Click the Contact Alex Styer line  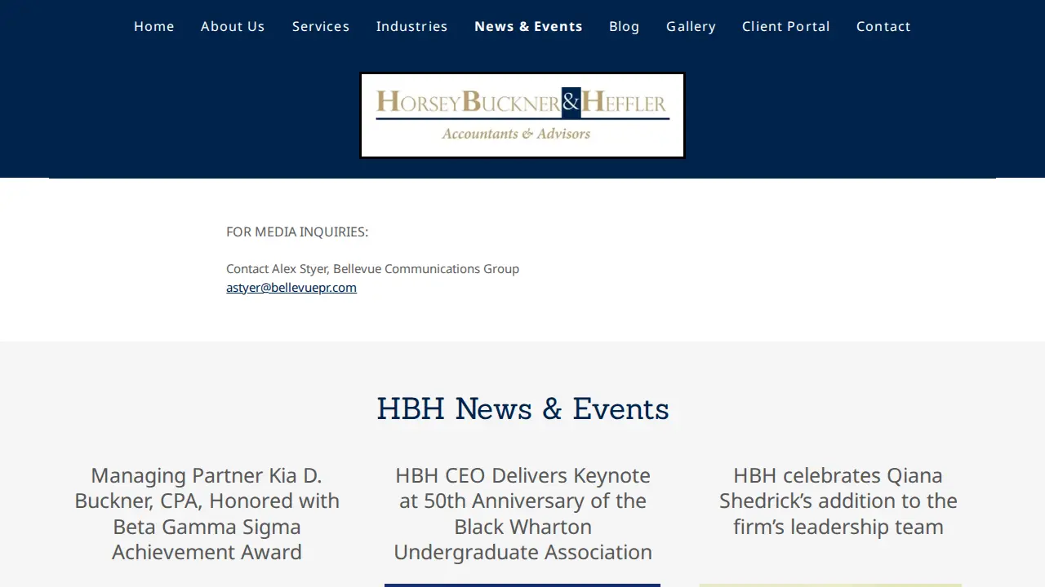tap(372, 269)
